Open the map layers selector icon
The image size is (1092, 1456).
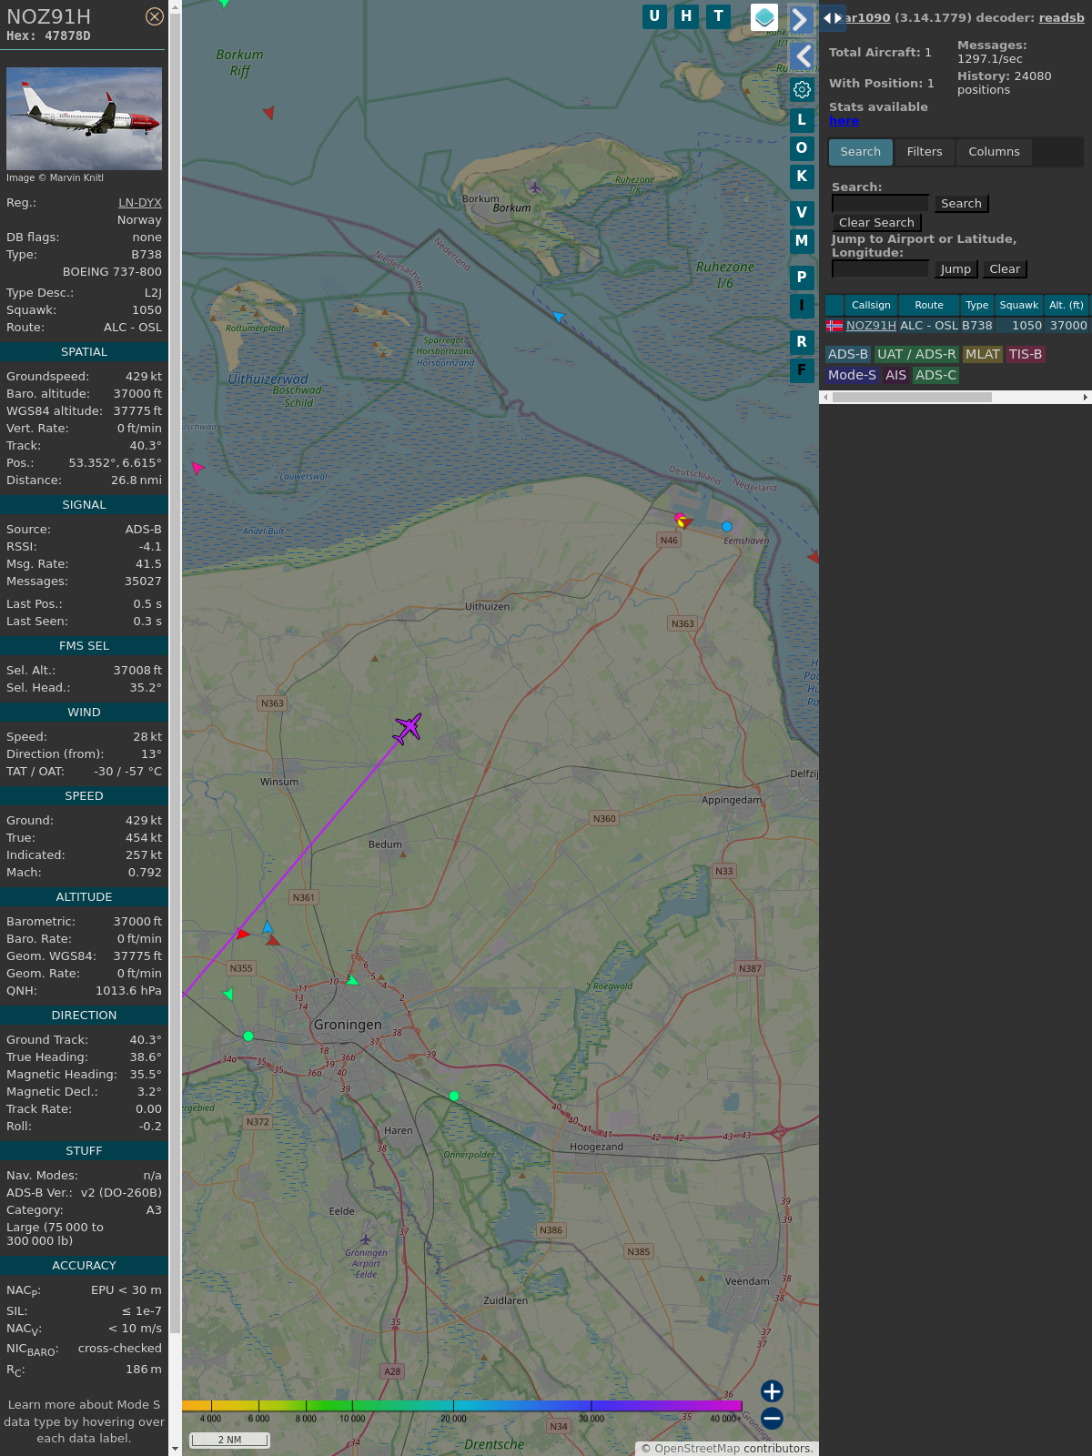click(x=764, y=16)
